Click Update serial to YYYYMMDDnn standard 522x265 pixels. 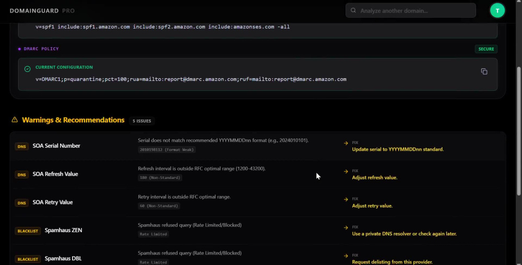coord(398,149)
